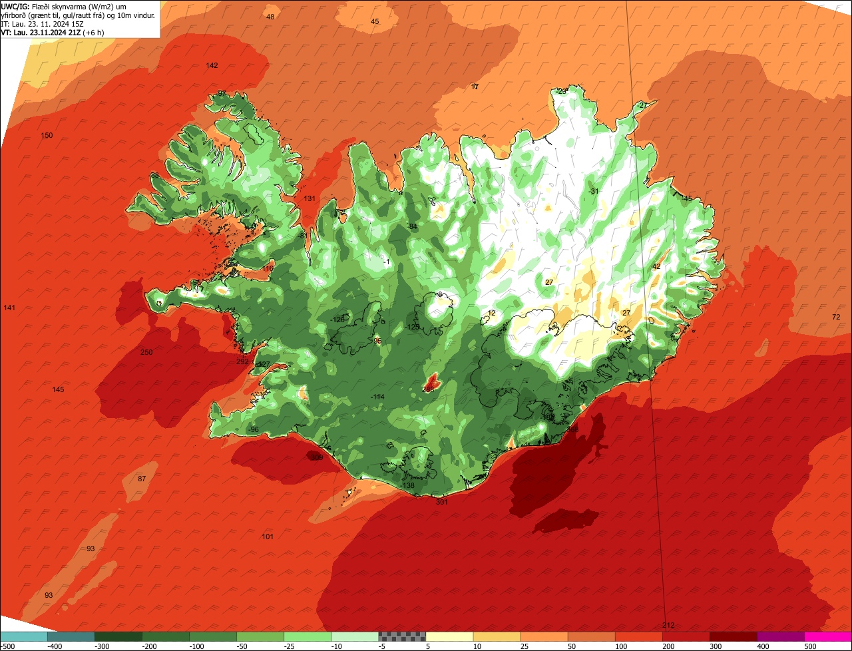This screenshot has height=651, width=852.
Task: Click the checkered -5 to 5 legend swatch
Action: tap(402, 636)
